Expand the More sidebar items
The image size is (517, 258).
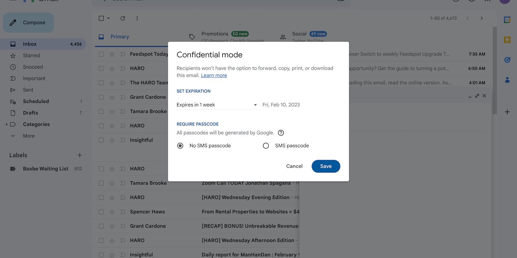pos(28,136)
